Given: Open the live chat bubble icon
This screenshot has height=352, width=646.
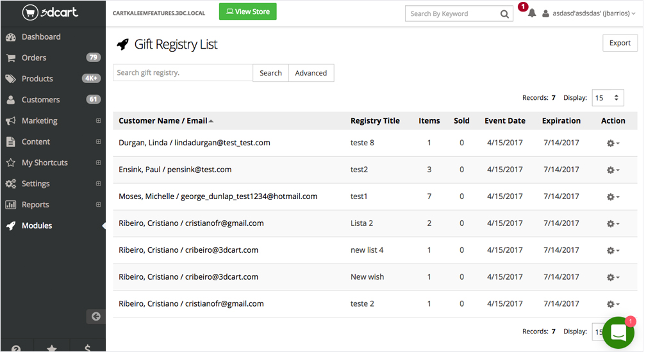Looking at the screenshot, I should 618,332.
